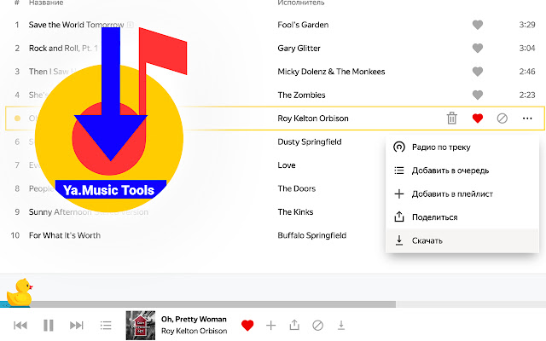The height and width of the screenshot is (341, 546).
Task: Choose Добавить в плейлист menu entry
Action: (x=462, y=194)
